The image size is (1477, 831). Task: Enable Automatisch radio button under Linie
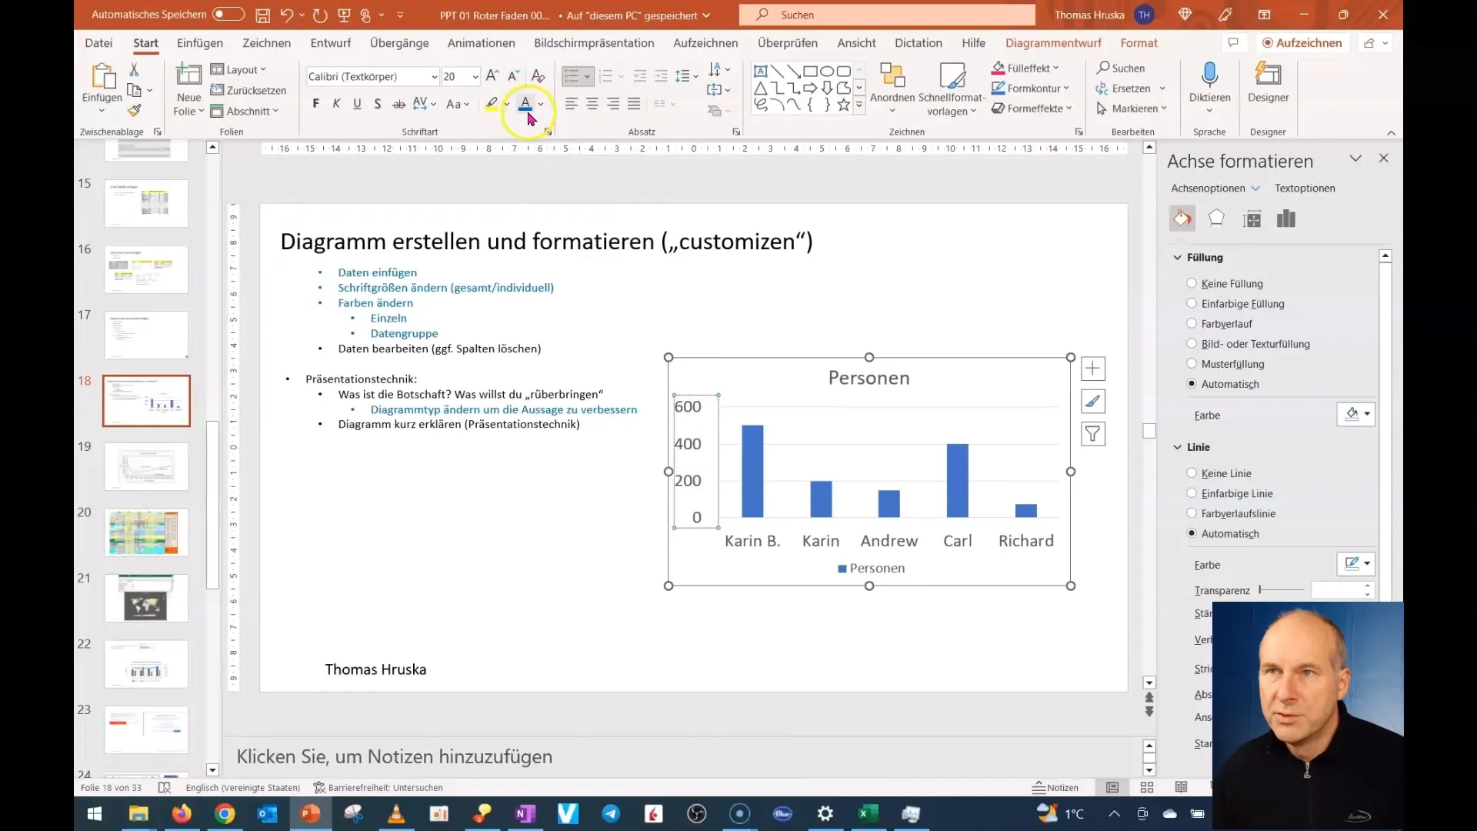pos(1192,532)
